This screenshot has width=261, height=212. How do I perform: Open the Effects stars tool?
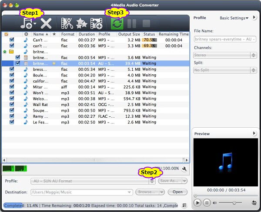point(82,23)
